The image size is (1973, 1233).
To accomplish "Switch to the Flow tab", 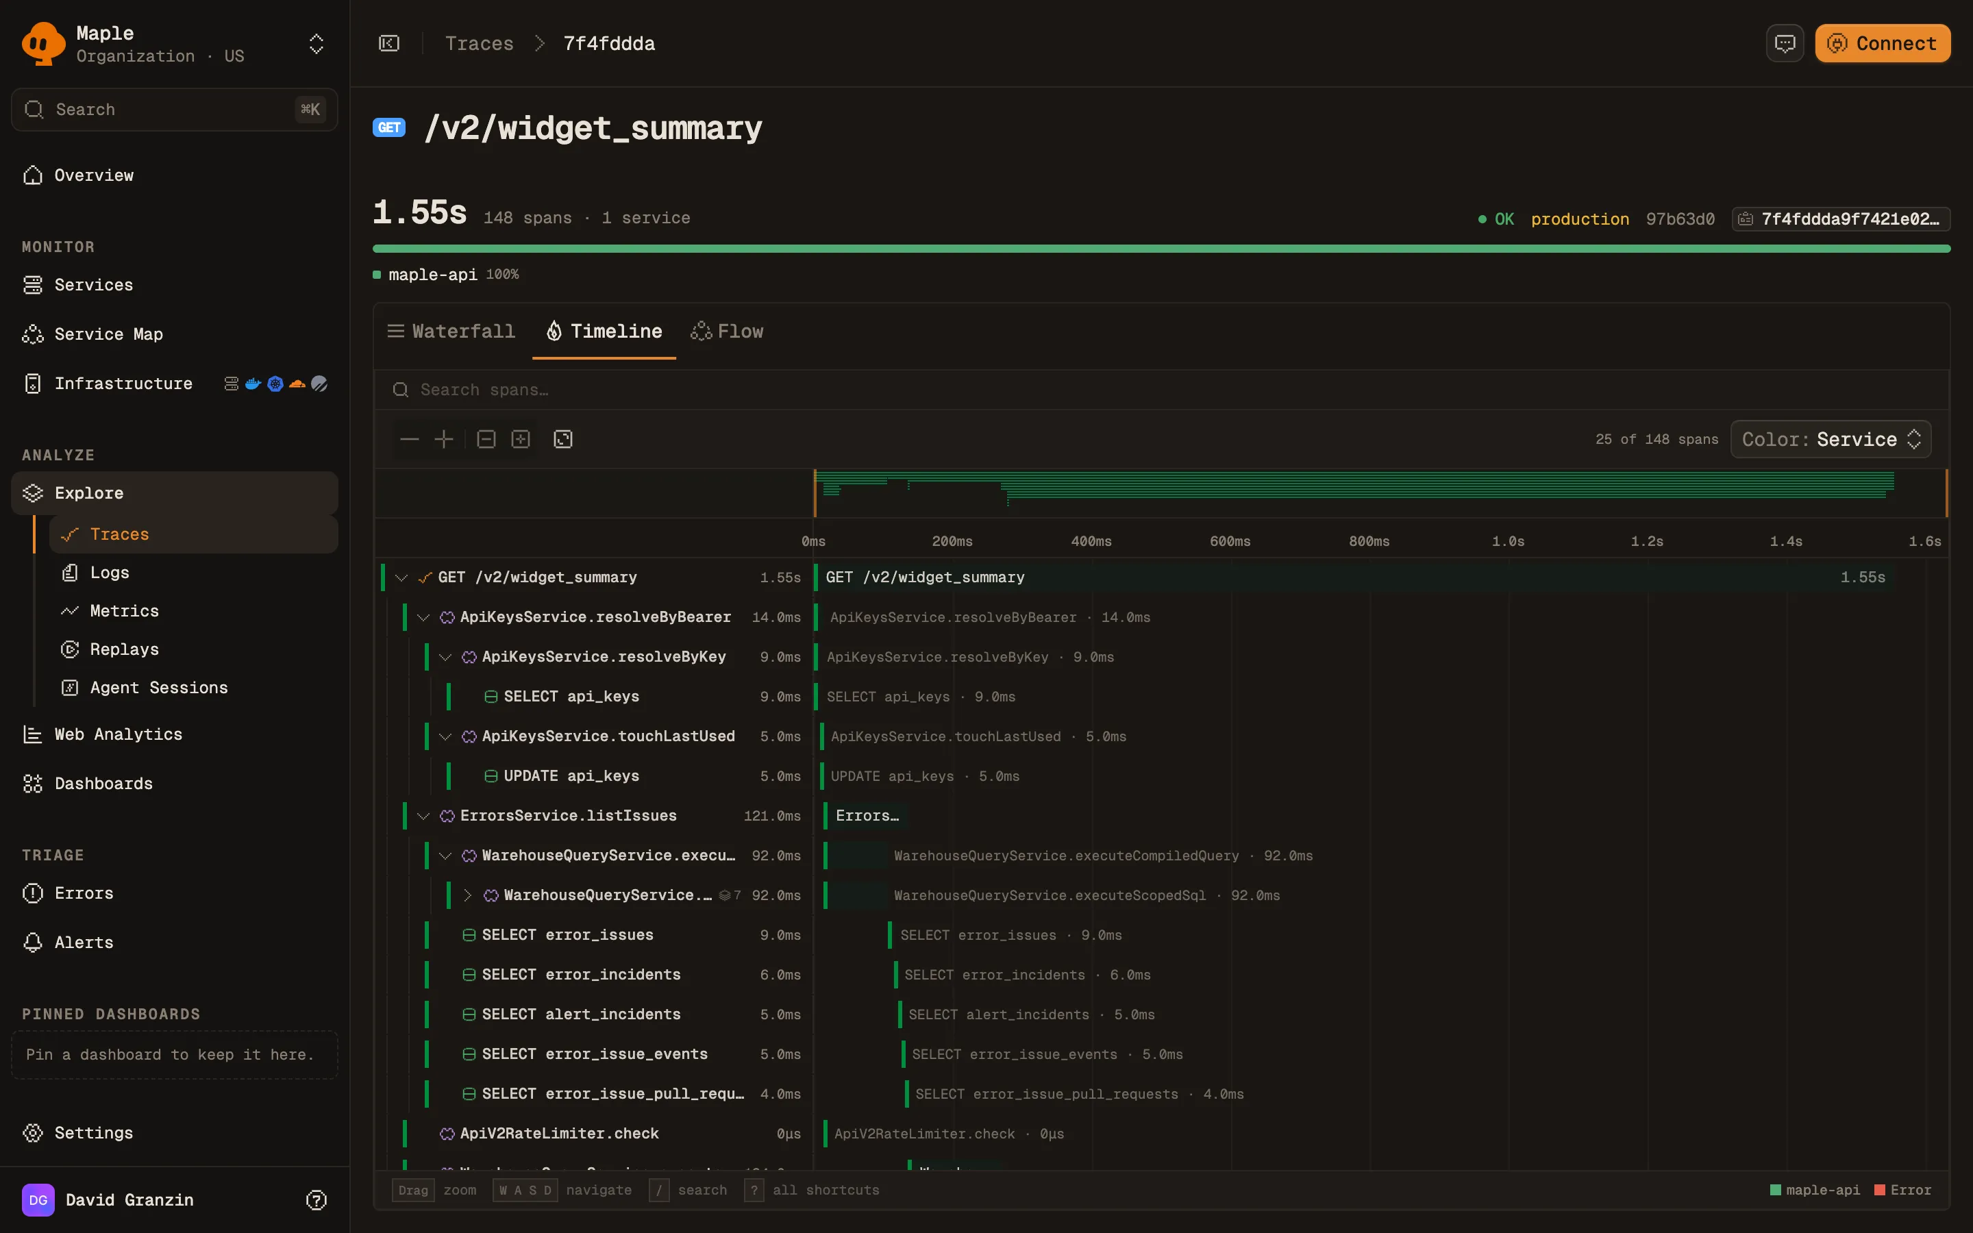I will point(728,331).
